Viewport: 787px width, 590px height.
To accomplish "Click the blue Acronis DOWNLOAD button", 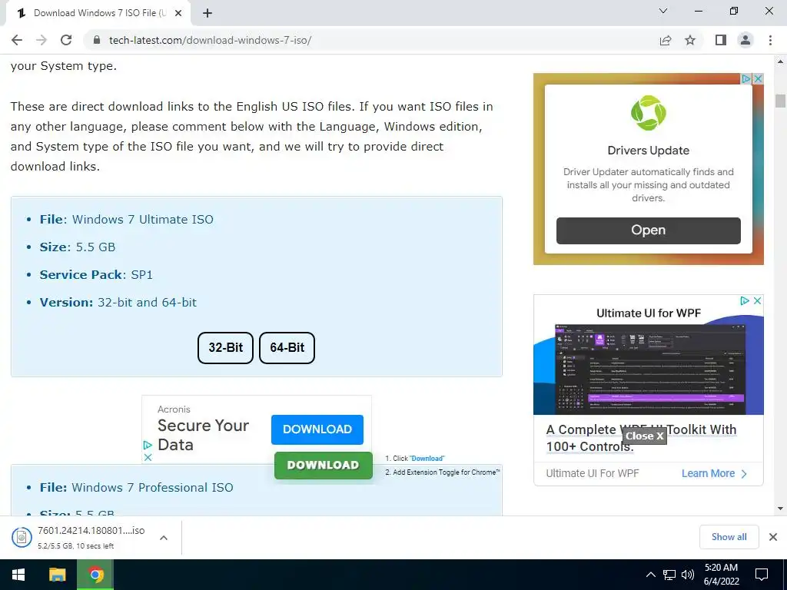I will pyautogui.click(x=317, y=429).
